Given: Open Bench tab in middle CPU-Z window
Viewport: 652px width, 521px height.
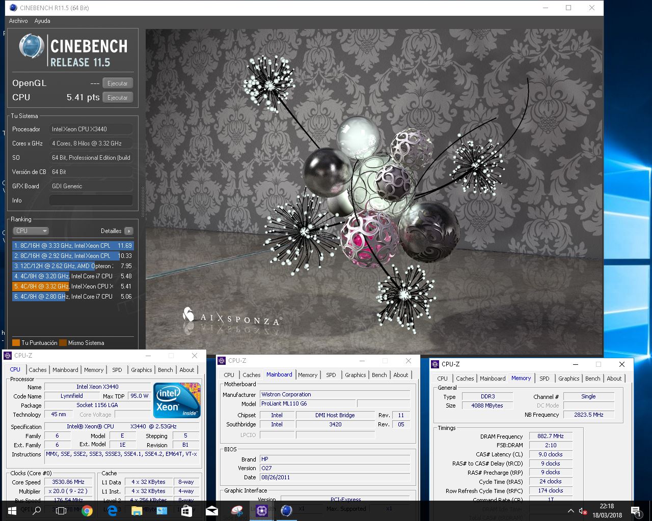Looking at the screenshot, I should pos(379,375).
